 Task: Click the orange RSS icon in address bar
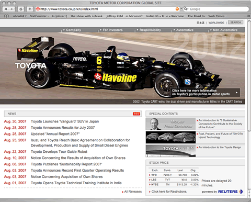coord(177,9)
